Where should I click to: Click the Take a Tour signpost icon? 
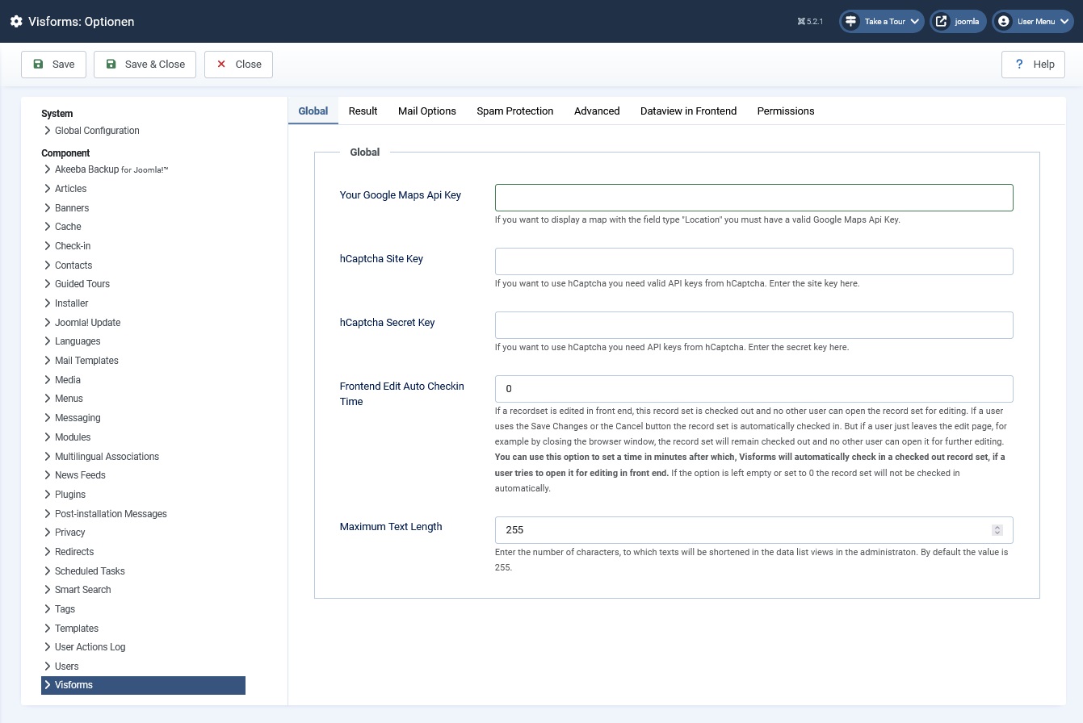[x=851, y=22]
